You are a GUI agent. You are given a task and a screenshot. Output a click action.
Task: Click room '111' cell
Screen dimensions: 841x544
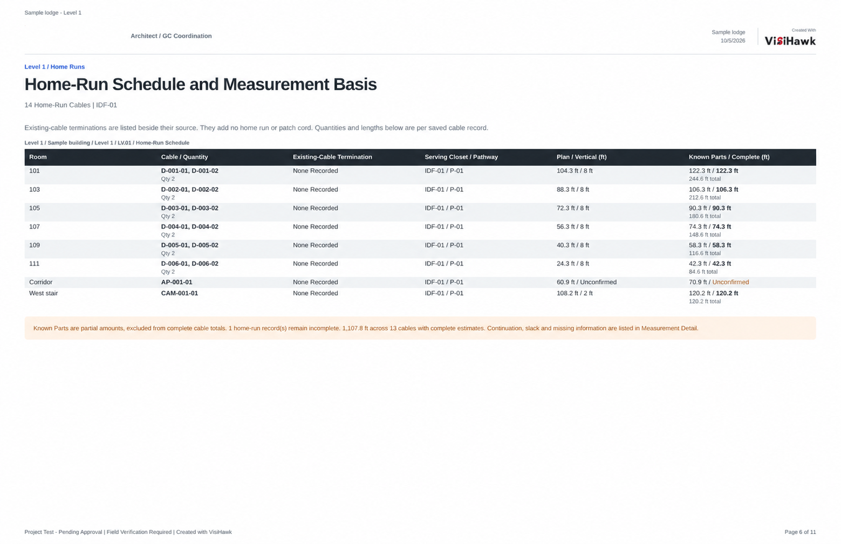35,264
